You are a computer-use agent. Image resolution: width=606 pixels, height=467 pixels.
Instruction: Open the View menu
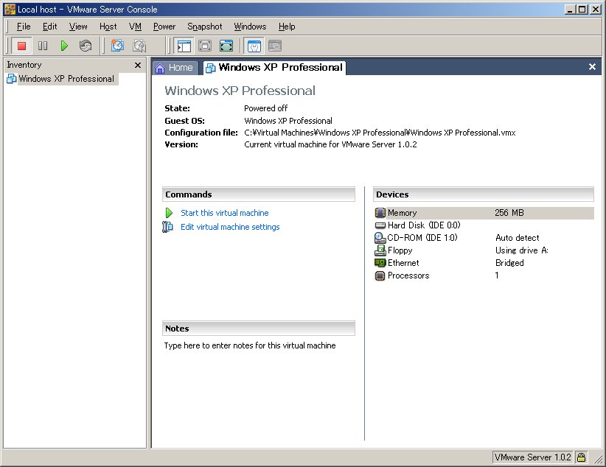pyautogui.click(x=78, y=27)
